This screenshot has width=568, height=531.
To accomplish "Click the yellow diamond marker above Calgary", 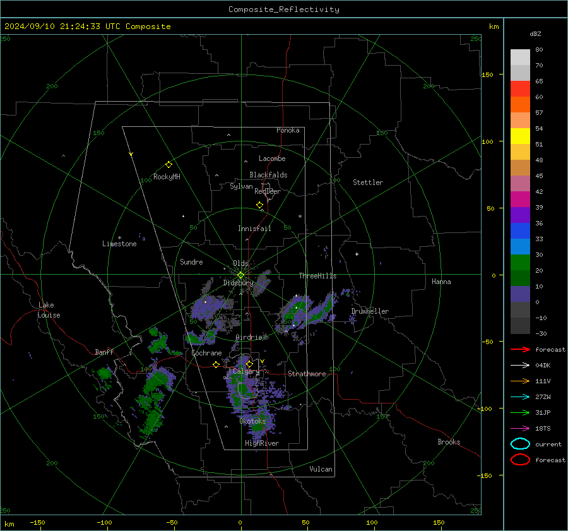I will (x=249, y=364).
